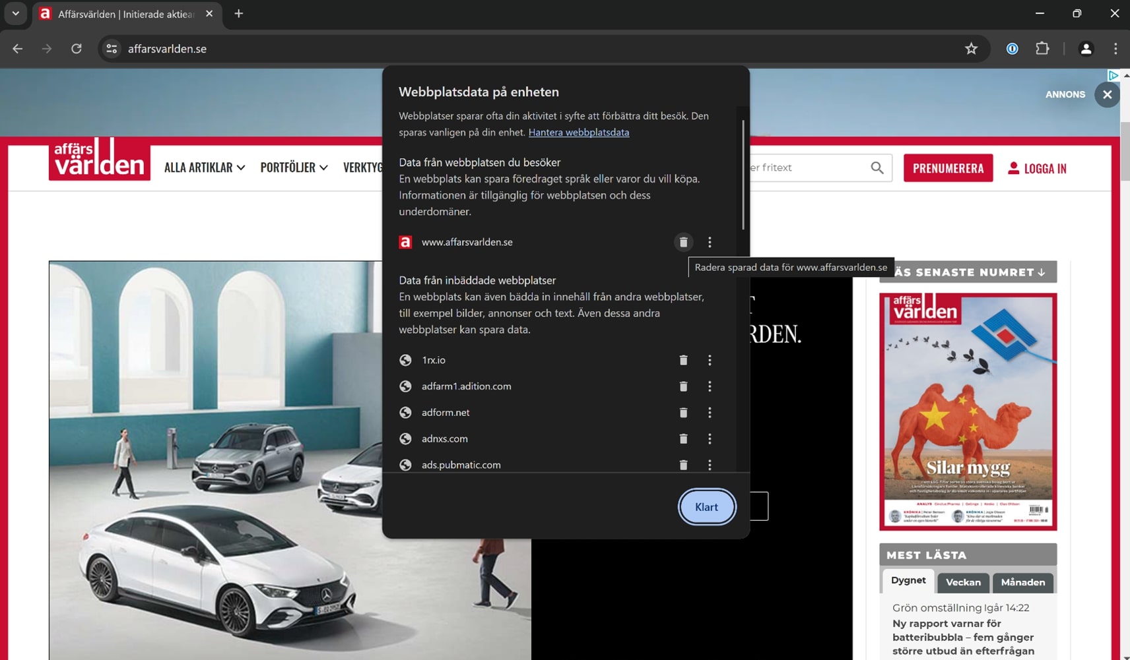
Task: Open more options for adform.net
Action: (710, 413)
